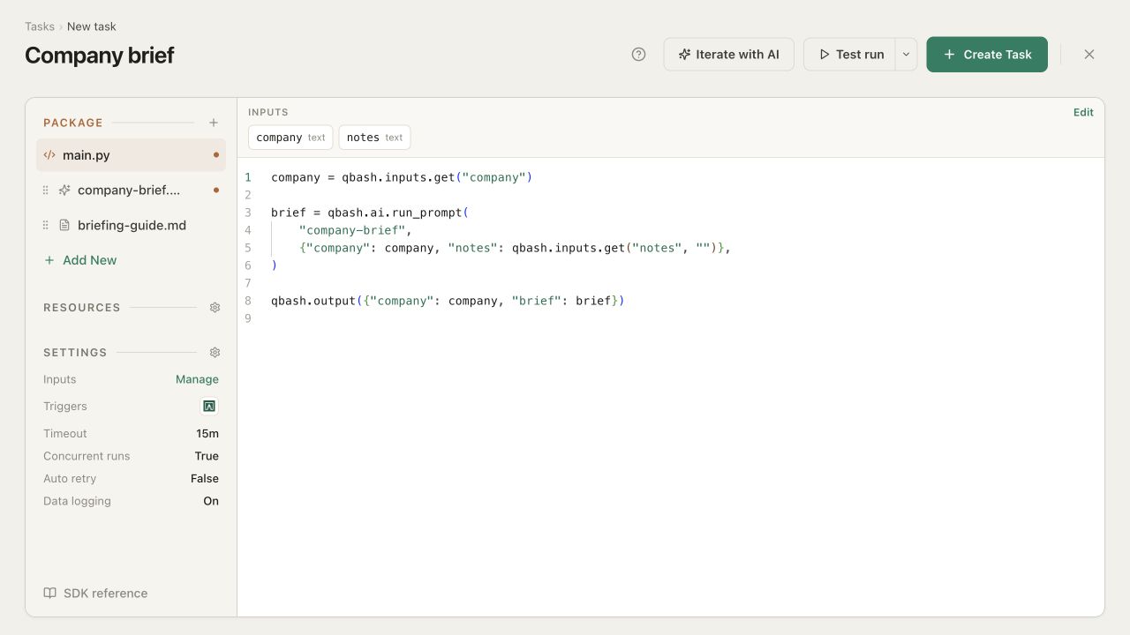Click the Company brief title
The height and width of the screenshot is (635, 1130).
tap(100, 55)
